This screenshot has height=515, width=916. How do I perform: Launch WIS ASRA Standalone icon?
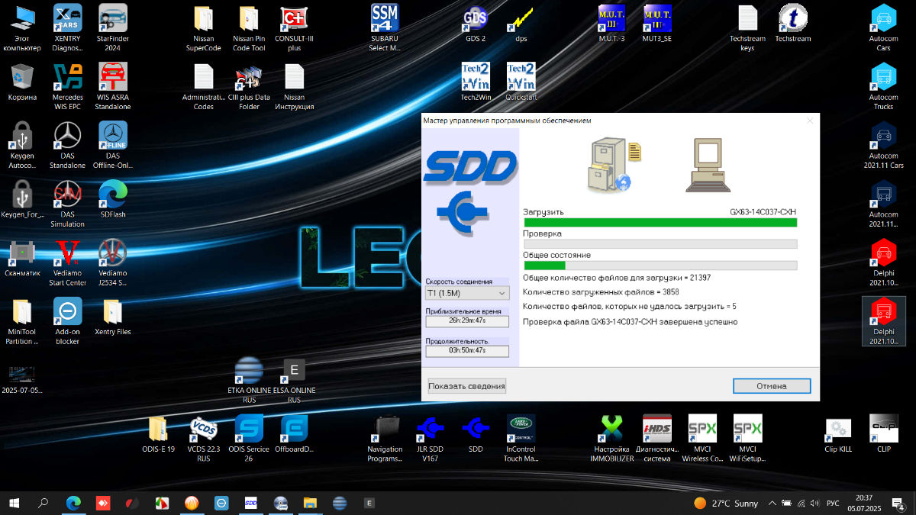[113, 85]
